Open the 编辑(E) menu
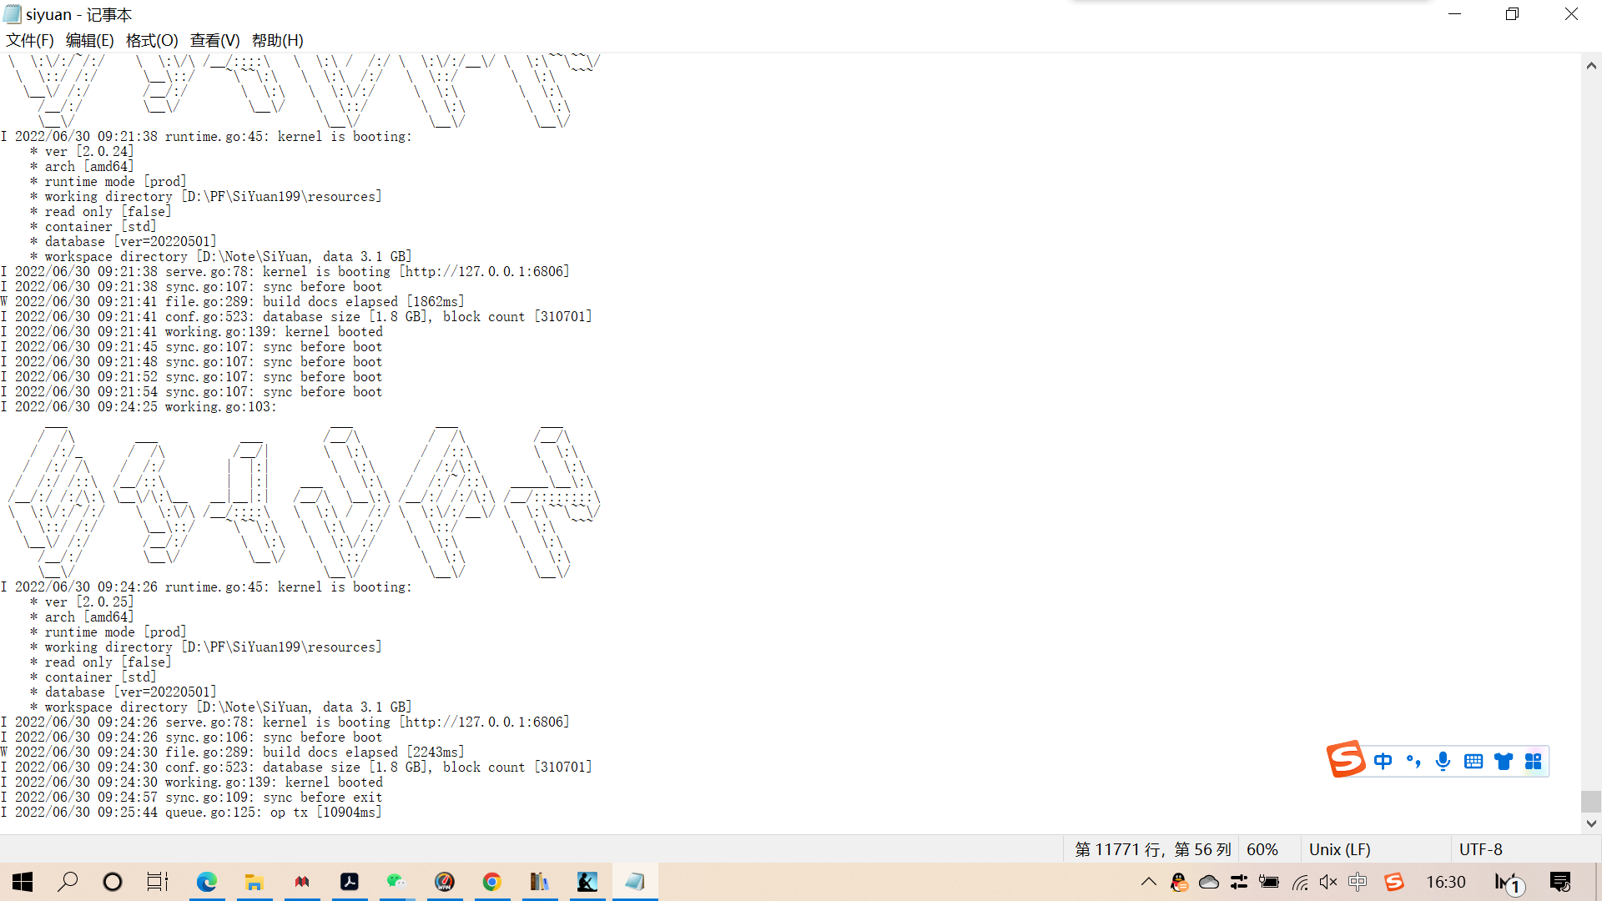 click(89, 40)
